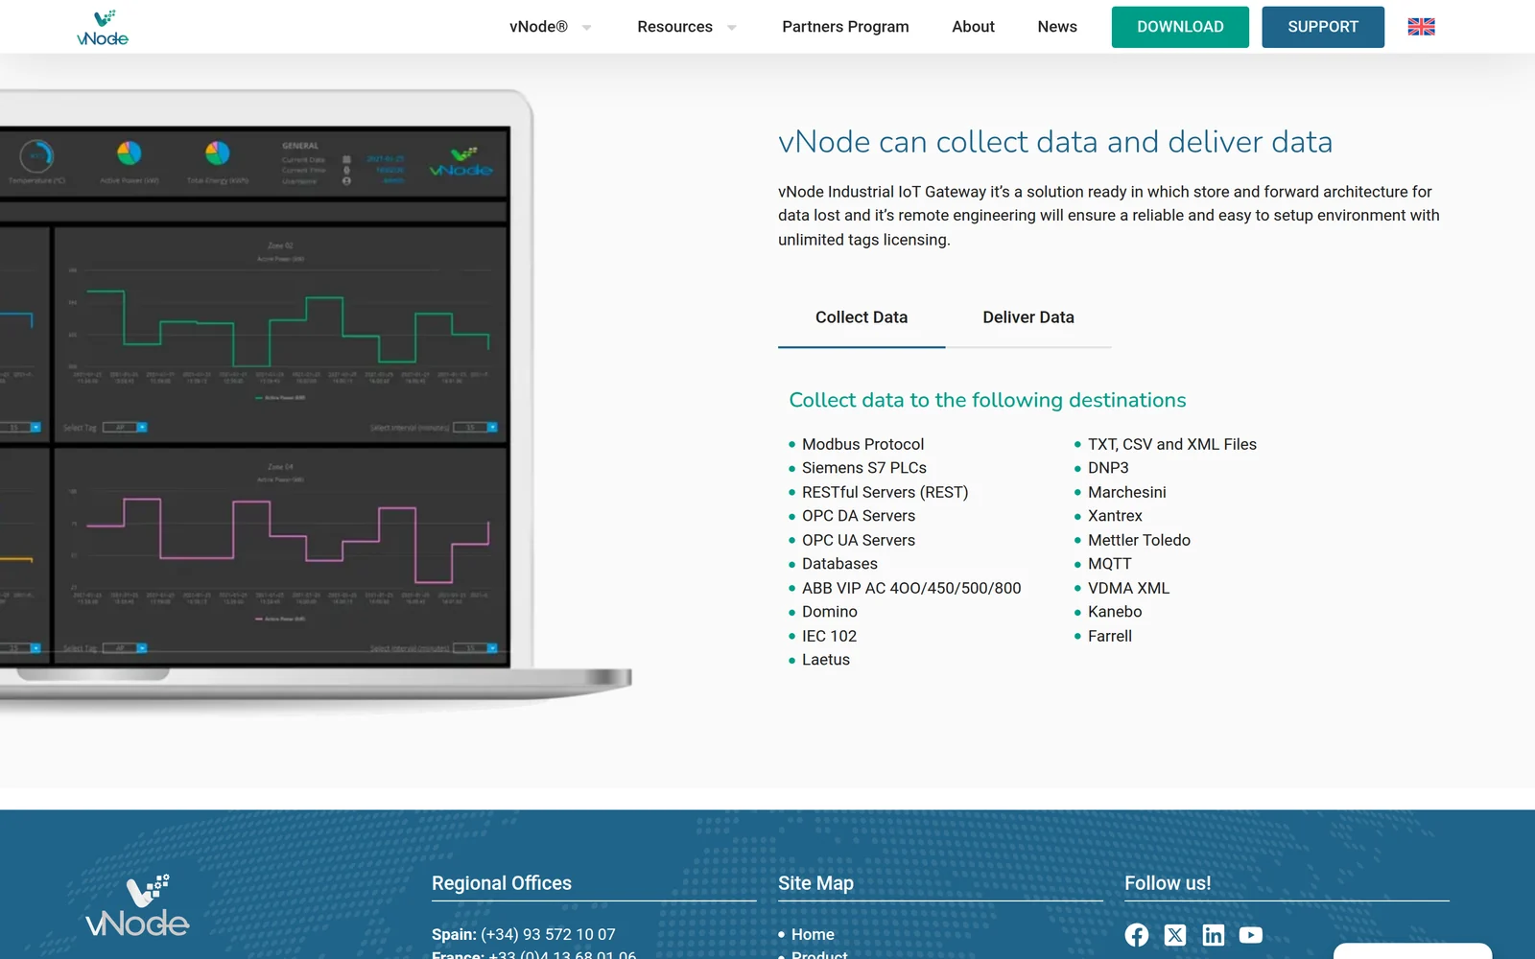Click the 'vNode can collect data and deliver data' heading
1535x959 pixels.
click(1055, 142)
